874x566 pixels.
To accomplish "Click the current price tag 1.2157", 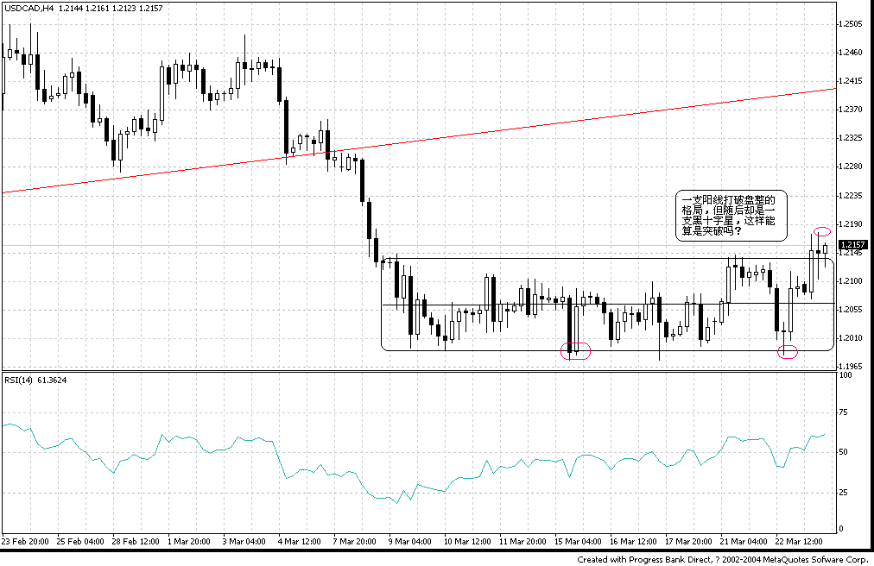I will 855,245.
